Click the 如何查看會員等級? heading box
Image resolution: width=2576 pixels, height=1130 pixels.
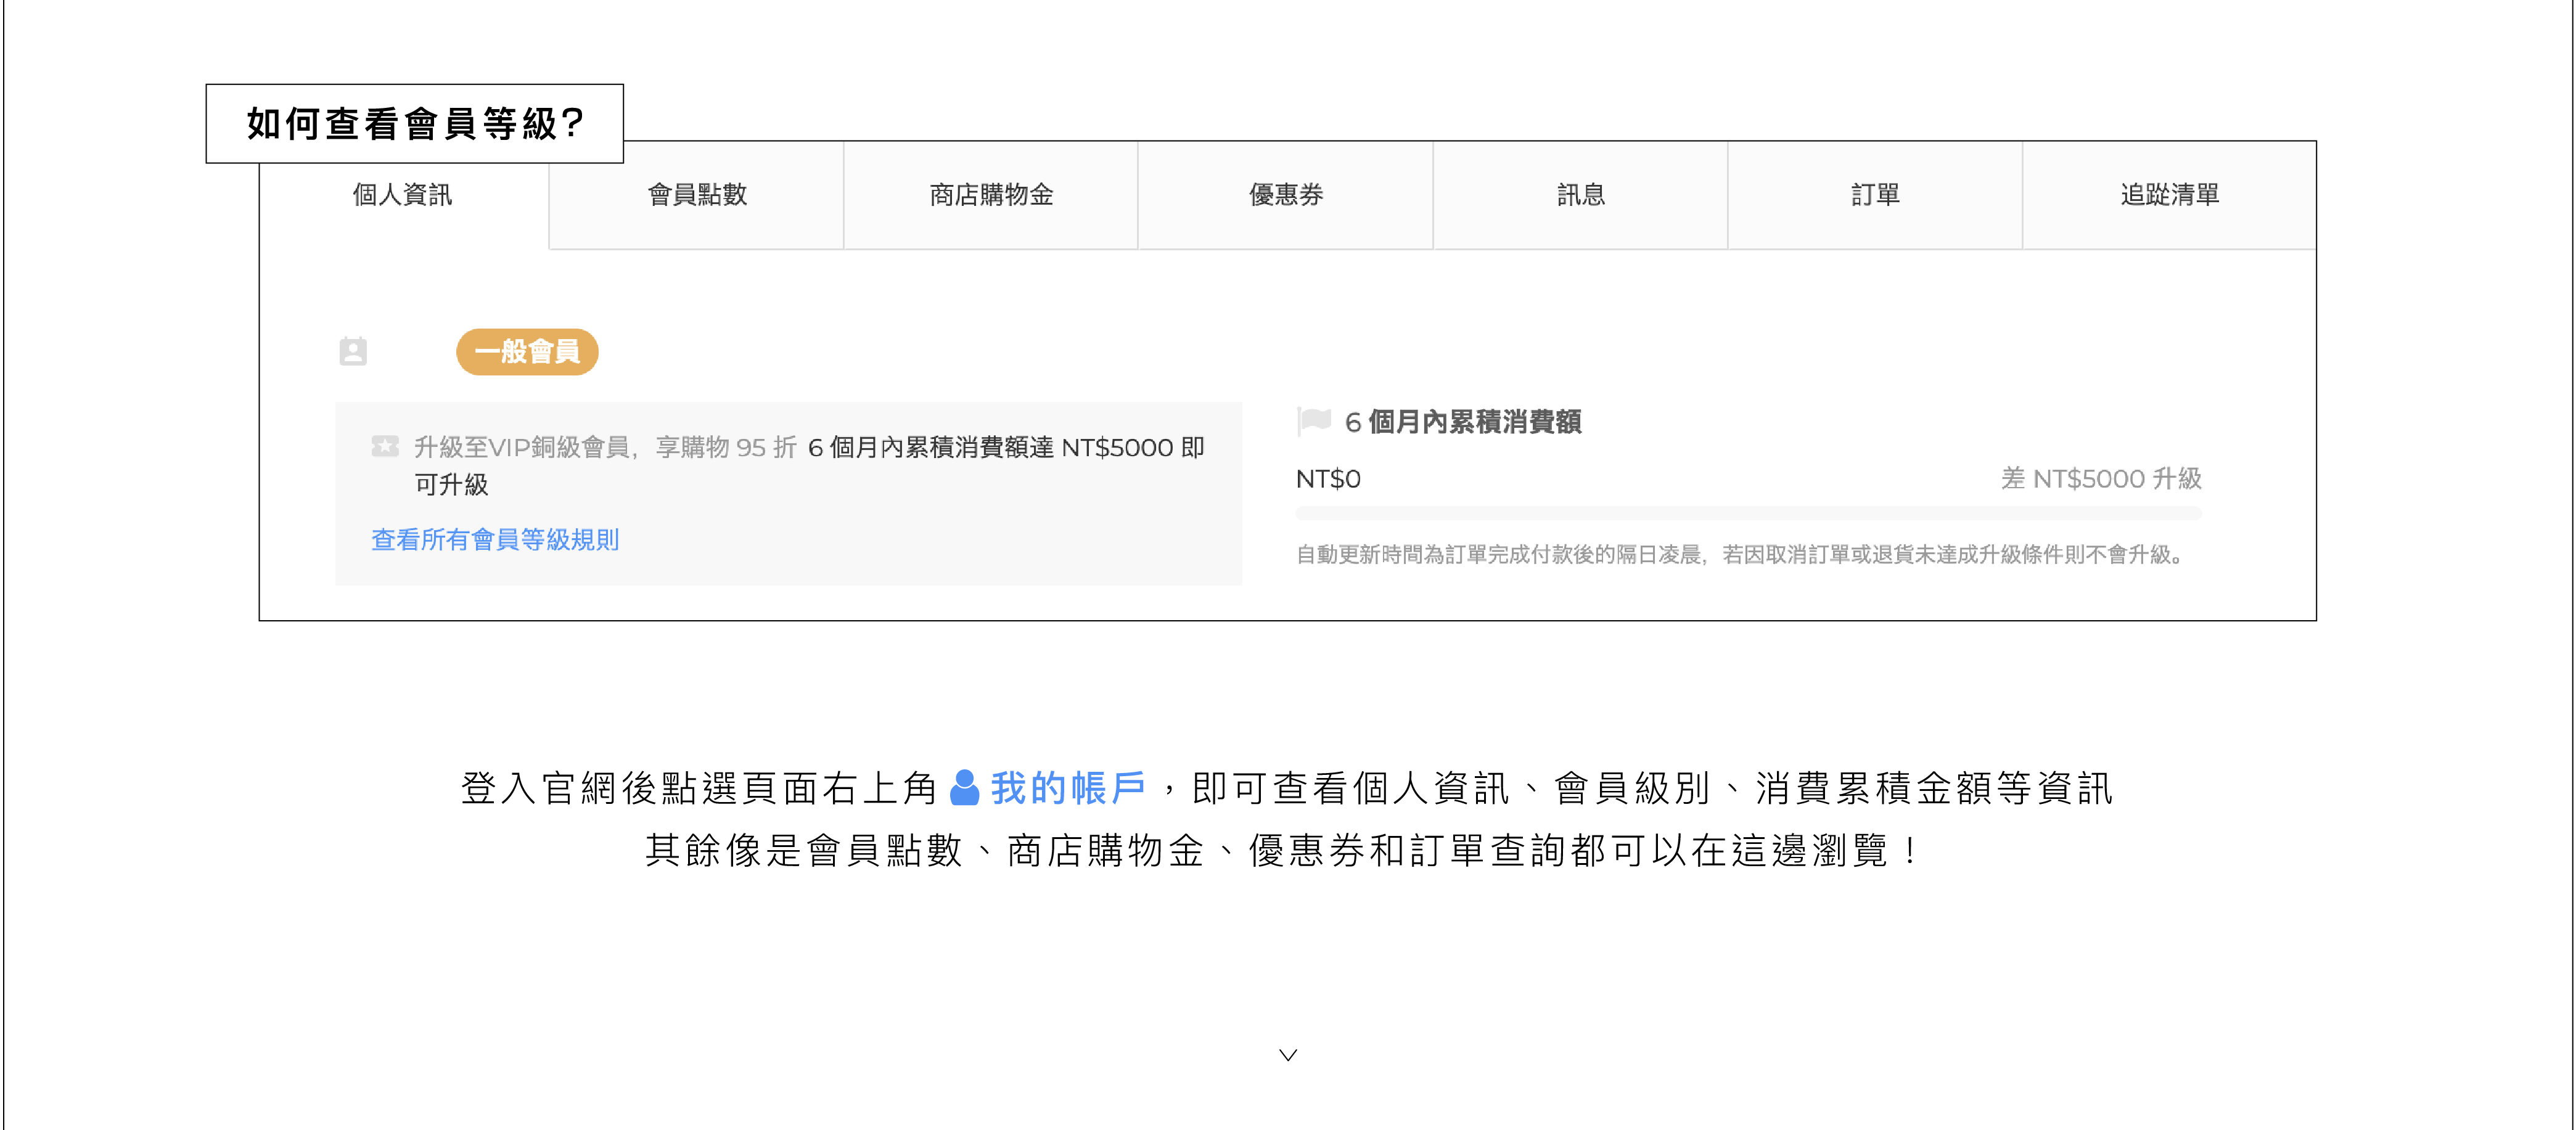click(x=415, y=124)
